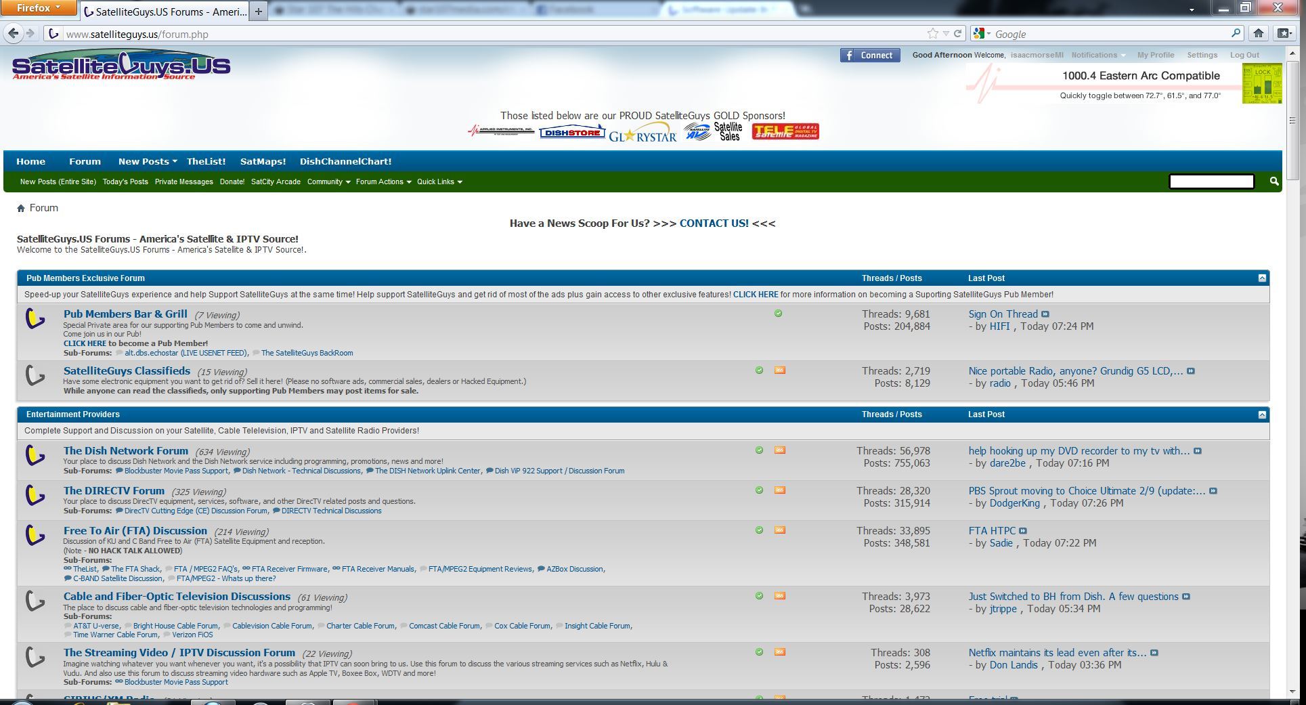Open TheList! in the navigation bar
The image size is (1306, 705).
pos(206,161)
